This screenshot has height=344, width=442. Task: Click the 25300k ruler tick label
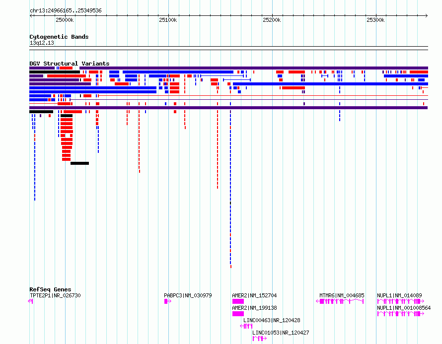click(375, 20)
